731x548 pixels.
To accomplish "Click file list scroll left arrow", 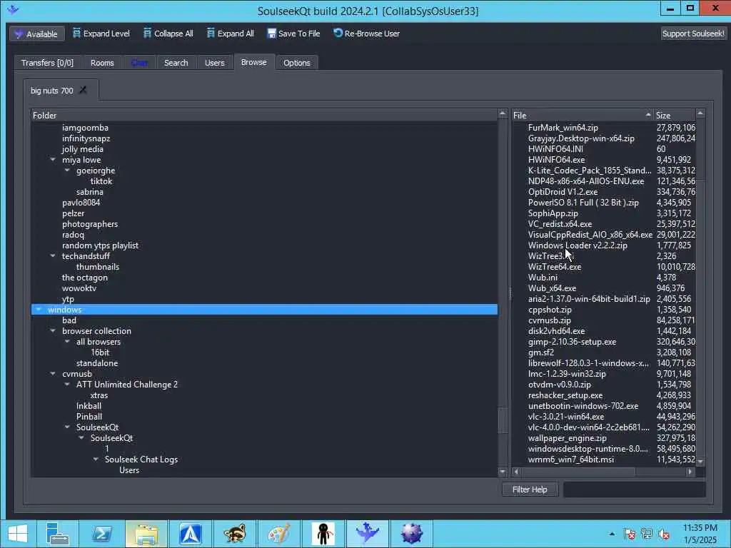I will click(516, 472).
